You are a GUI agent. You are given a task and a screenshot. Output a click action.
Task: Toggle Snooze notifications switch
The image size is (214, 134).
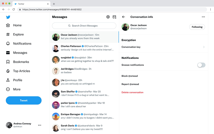point(201,65)
